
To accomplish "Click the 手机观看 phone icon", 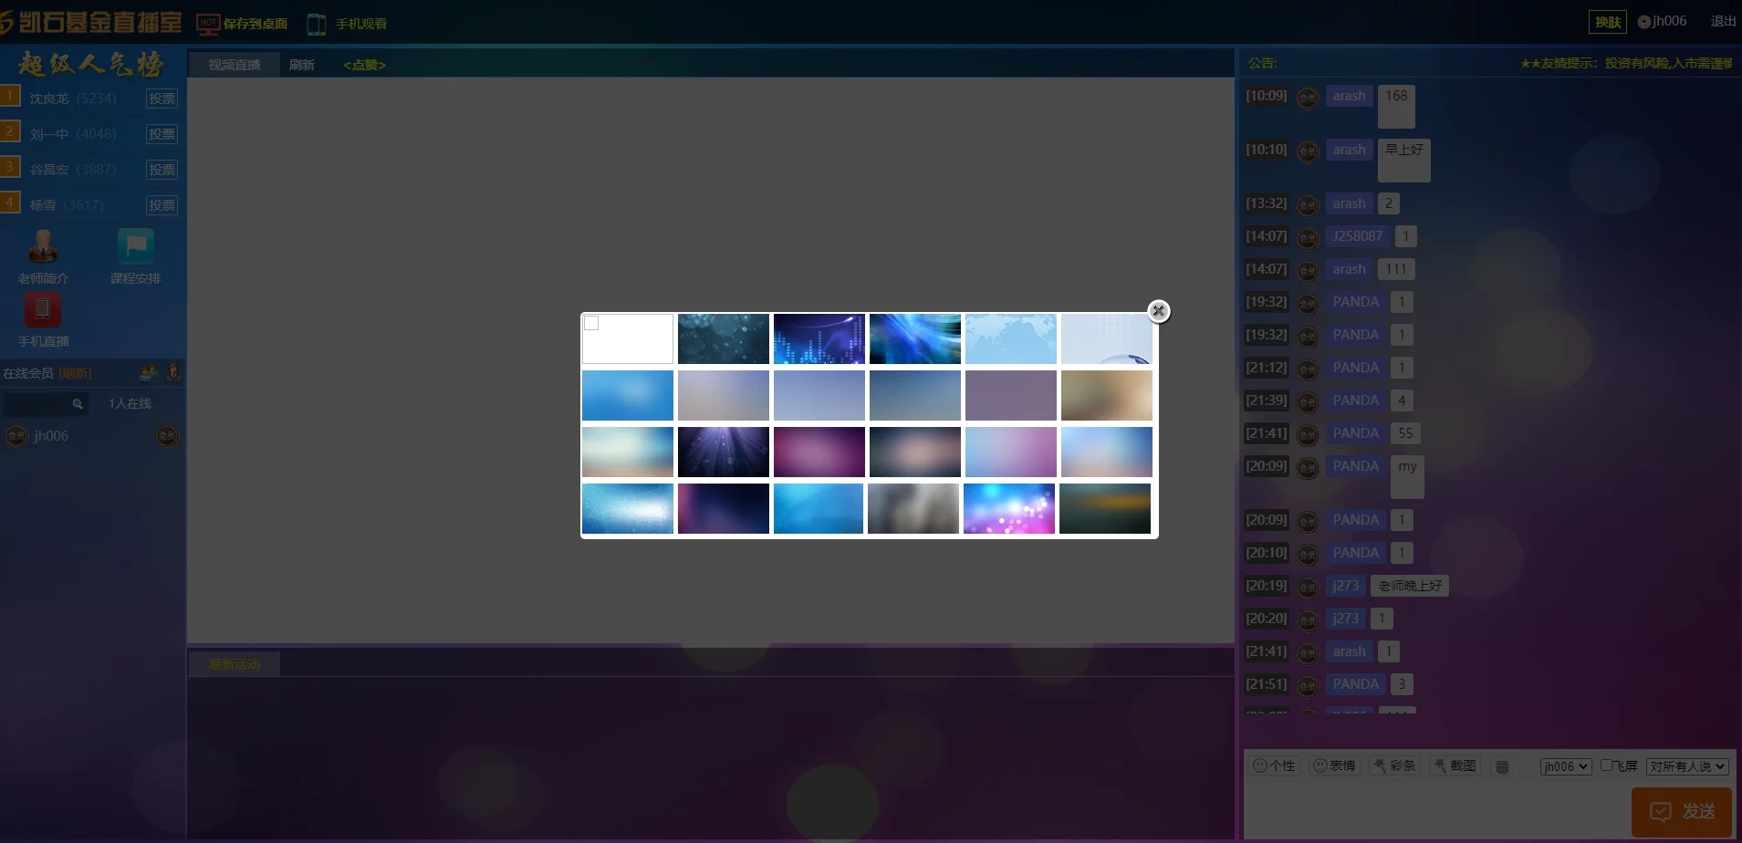I will (317, 25).
